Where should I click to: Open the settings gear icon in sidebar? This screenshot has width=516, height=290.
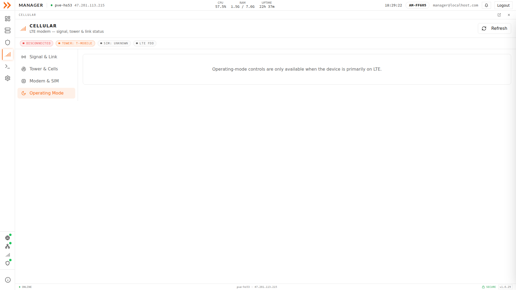(8, 78)
